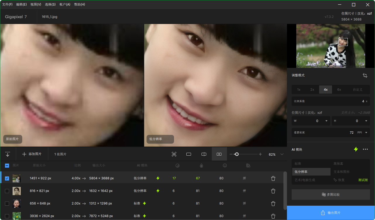Viewport: 375px width, 220px height.
Task: Click the green lightning auto icon by AI 模块
Action: pos(356,149)
